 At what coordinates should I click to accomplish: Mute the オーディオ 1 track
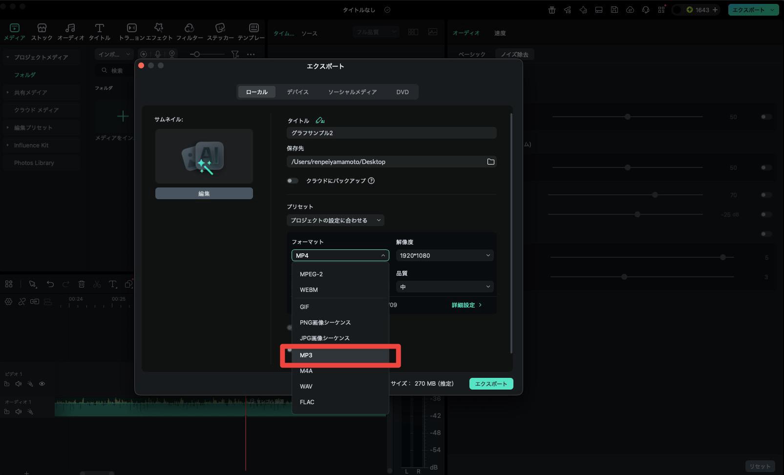19,412
